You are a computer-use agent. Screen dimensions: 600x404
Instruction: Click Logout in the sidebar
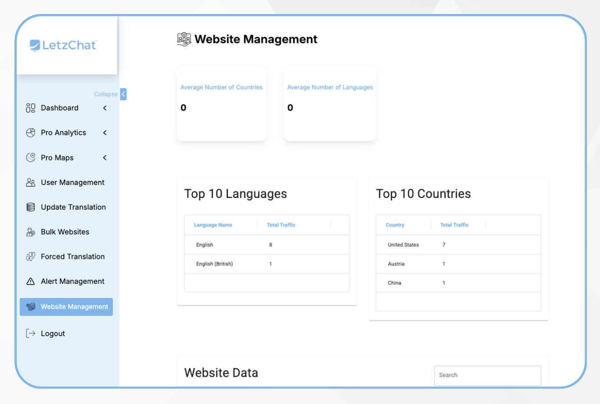point(53,333)
